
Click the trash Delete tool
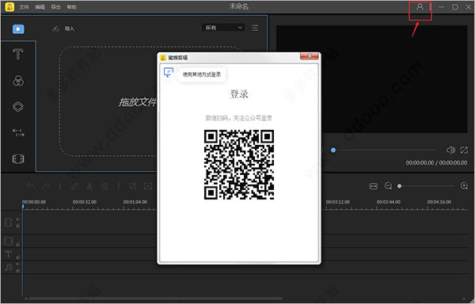pos(104,186)
